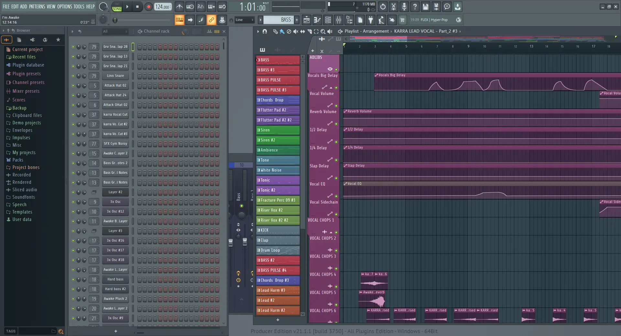
Task: Mute the Hard bass channel LED
Action: 73,279
